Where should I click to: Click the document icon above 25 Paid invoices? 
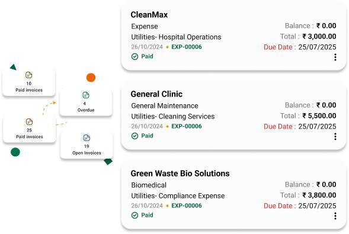tap(29, 122)
